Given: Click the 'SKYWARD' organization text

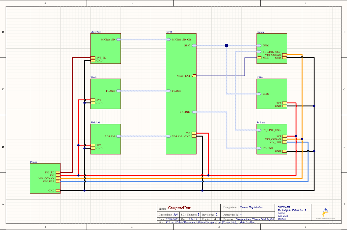Looking at the screenshot, I should click(284, 207).
